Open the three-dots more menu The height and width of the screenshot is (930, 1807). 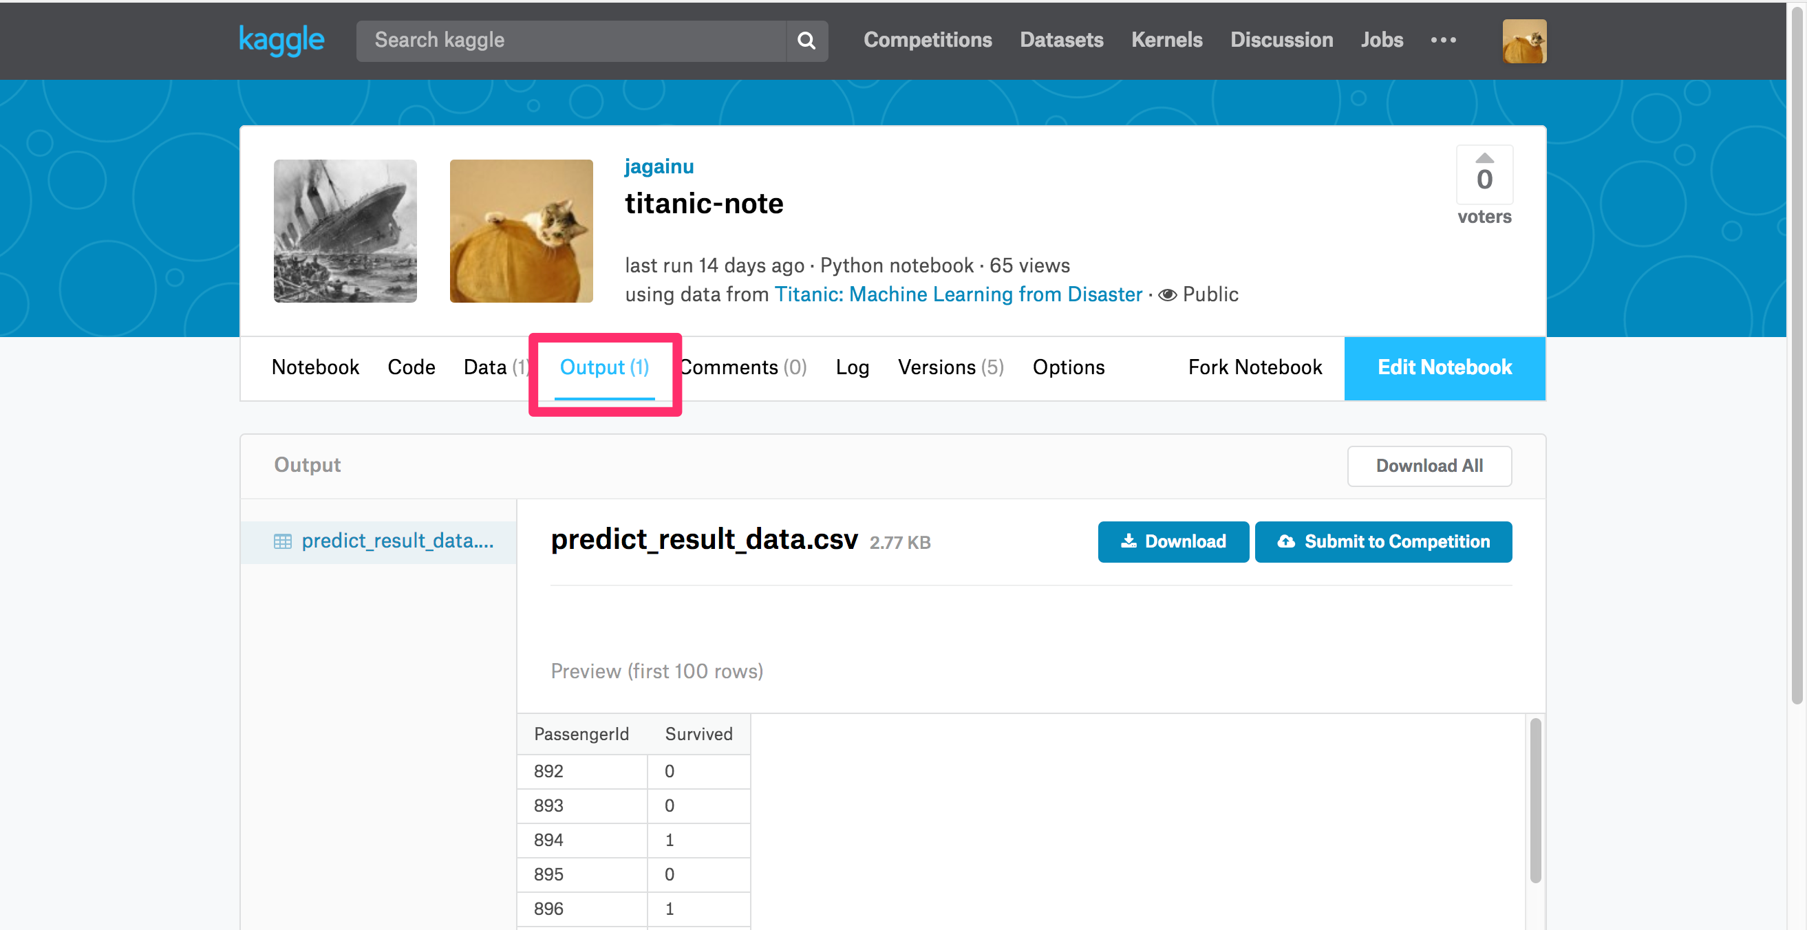(1443, 40)
